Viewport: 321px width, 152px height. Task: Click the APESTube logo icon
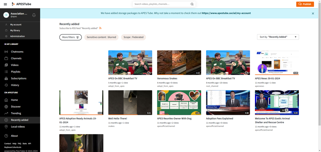click(13, 4)
